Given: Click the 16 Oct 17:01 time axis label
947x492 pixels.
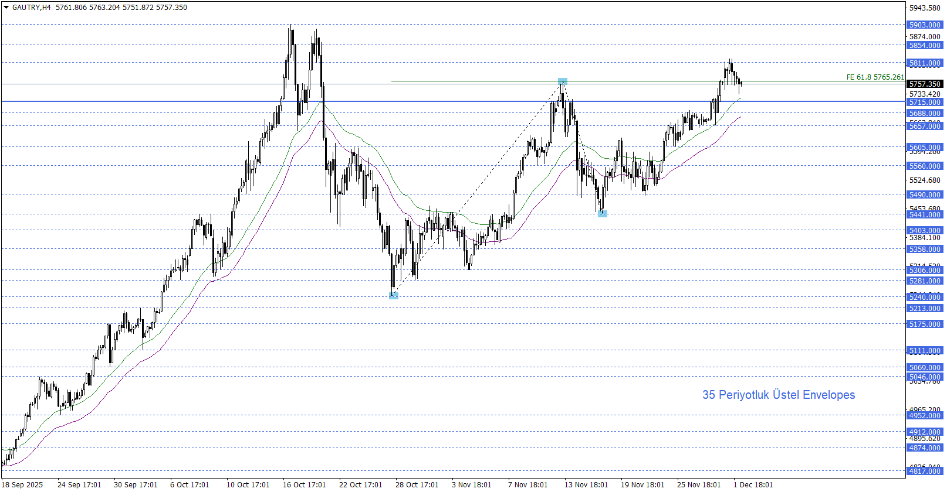Looking at the screenshot, I should click(305, 485).
